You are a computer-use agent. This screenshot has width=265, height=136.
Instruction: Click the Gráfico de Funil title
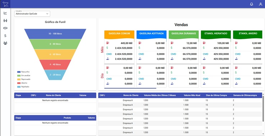pyautogui.click(x=55, y=22)
